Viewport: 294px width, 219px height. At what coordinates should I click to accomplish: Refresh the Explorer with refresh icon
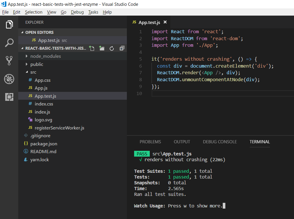point(112,49)
